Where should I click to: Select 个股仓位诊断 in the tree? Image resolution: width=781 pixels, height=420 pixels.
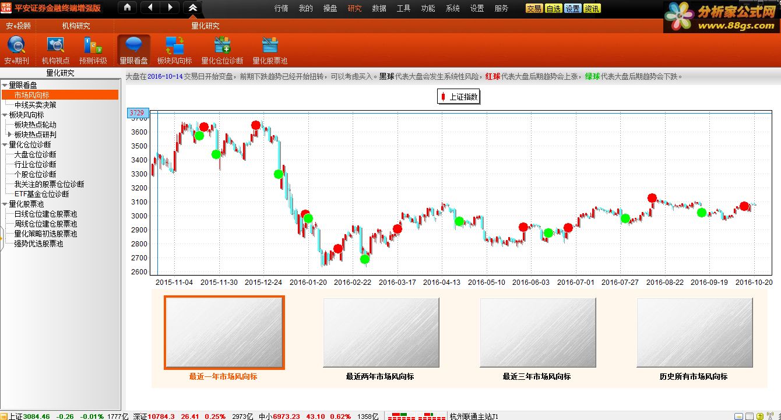tap(36, 174)
